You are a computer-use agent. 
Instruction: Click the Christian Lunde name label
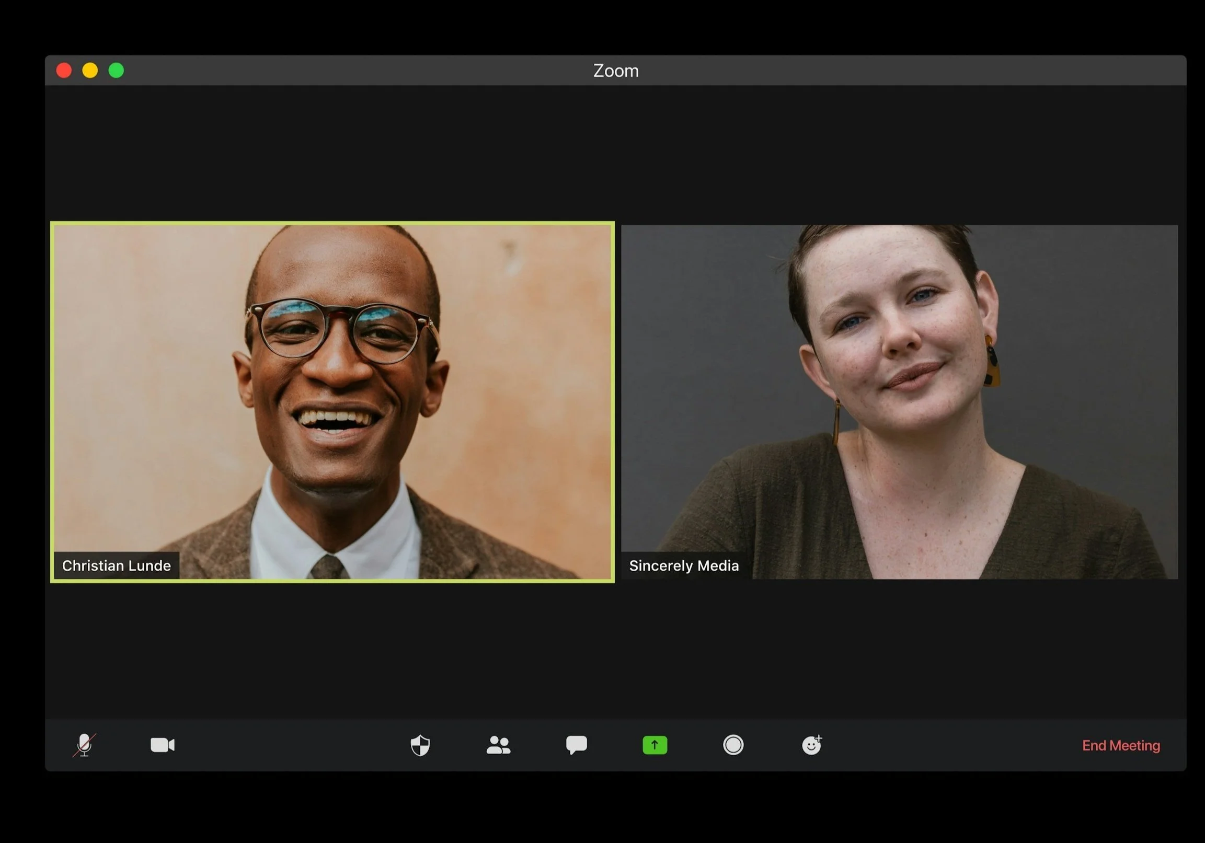tap(117, 565)
